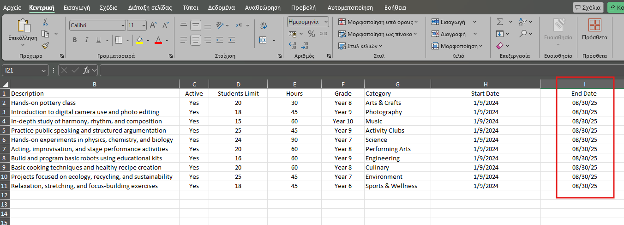This screenshot has height=225, width=624.
Task: Expand the number format Ημερομηνία dropdown
Action: [x=326, y=22]
